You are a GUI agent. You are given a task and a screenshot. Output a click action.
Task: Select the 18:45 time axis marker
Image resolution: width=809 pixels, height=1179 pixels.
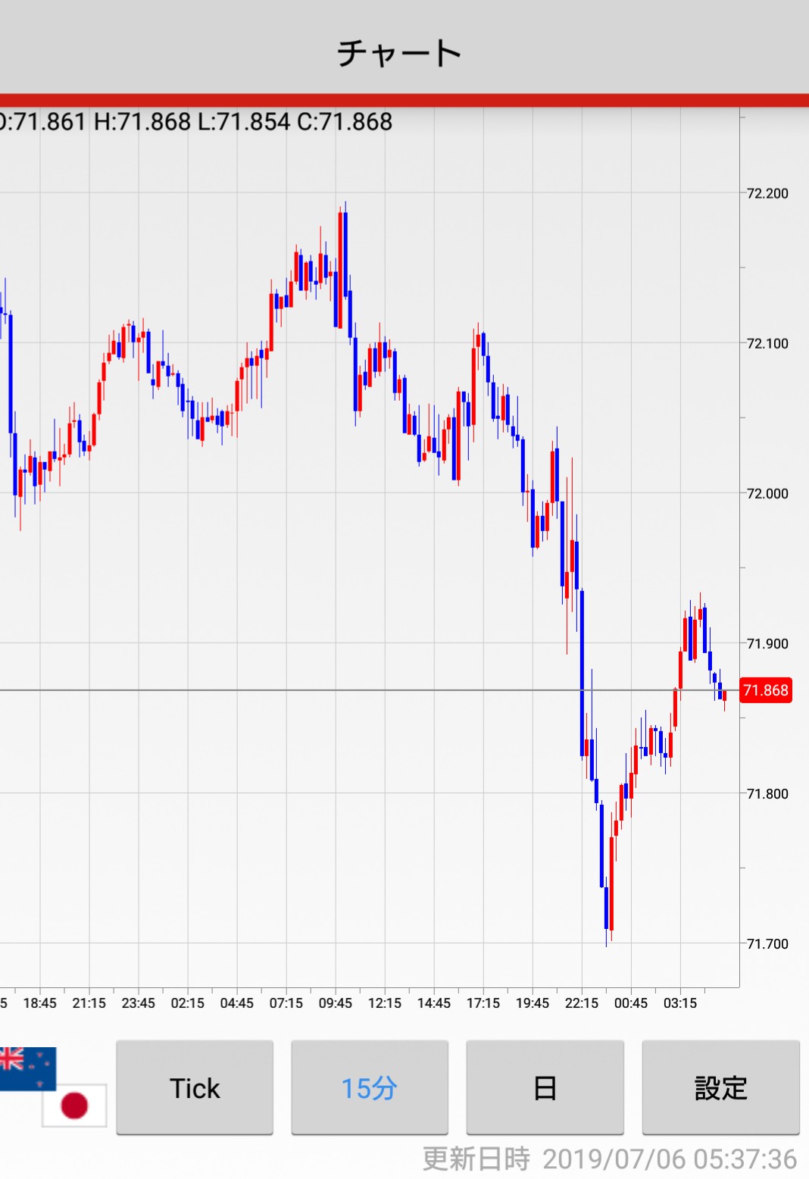pyautogui.click(x=39, y=1003)
